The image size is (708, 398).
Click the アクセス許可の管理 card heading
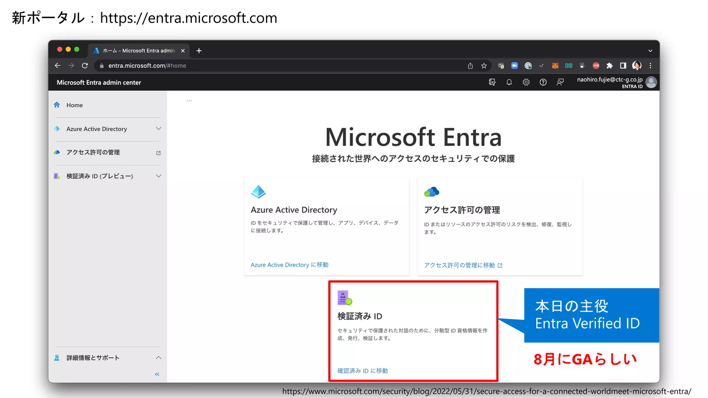[x=462, y=210]
